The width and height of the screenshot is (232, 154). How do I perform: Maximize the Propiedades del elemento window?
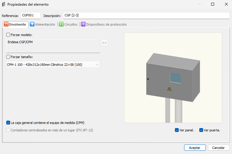[x=213, y=4]
